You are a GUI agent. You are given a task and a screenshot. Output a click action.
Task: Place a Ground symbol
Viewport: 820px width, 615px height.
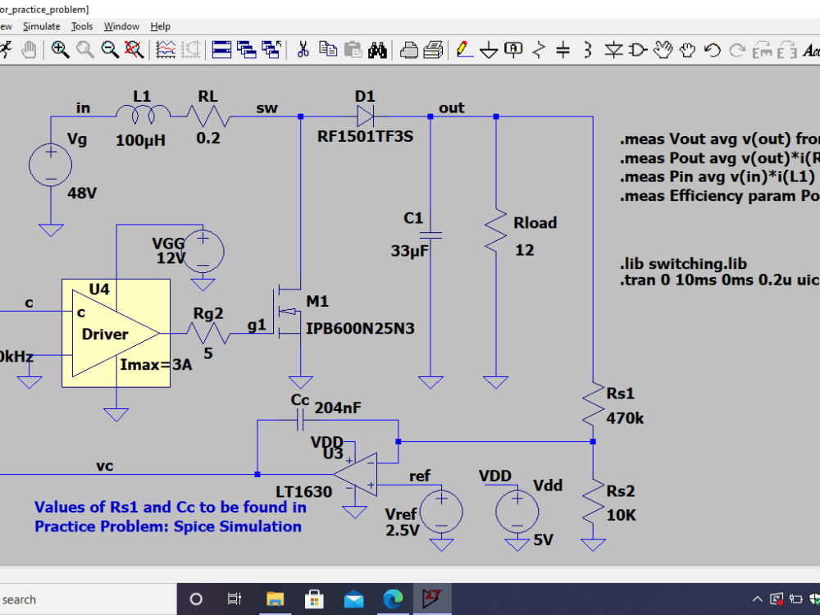coord(488,49)
